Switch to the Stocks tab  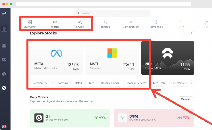(x=55, y=24)
